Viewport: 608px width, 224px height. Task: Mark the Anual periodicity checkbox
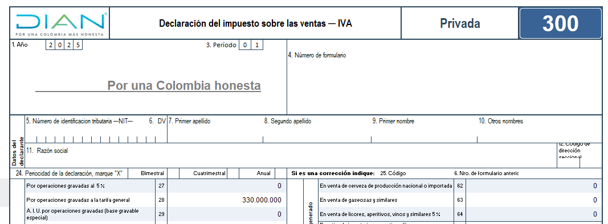[x=280, y=173]
